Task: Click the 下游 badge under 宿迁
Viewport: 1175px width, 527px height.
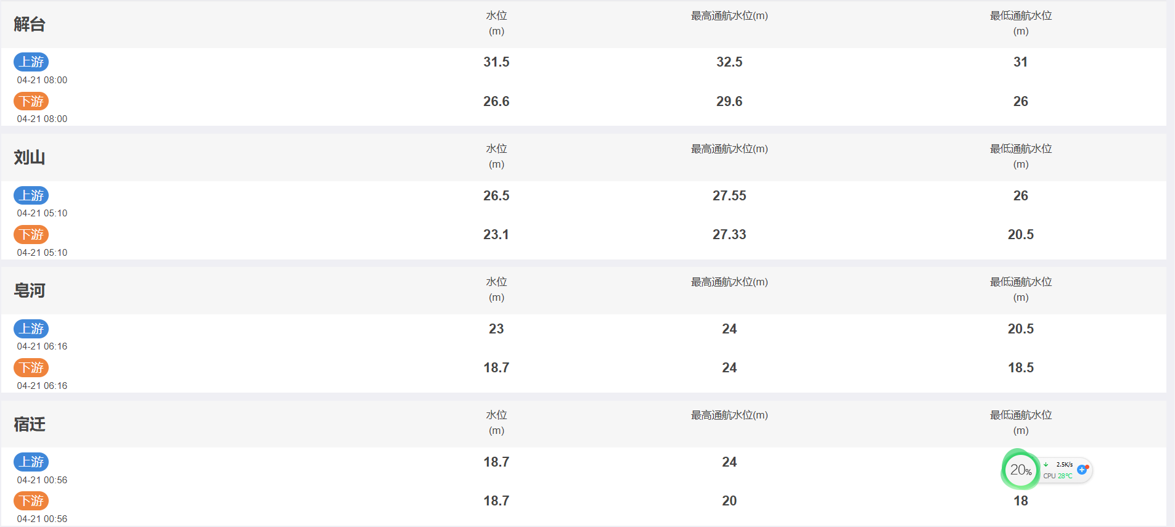Action: 31,500
